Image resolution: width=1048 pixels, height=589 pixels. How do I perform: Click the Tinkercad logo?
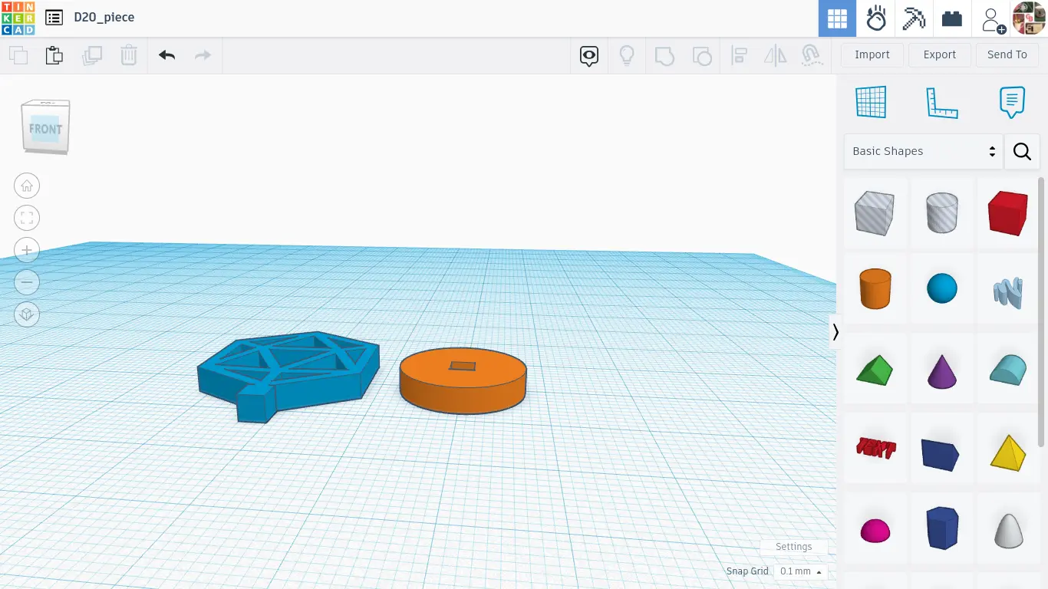[18, 18]
